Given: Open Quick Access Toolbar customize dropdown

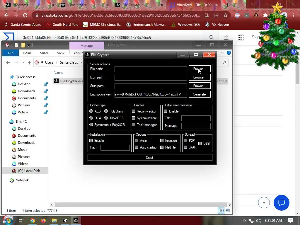Looking at the screenshot, I should (28, 45).
